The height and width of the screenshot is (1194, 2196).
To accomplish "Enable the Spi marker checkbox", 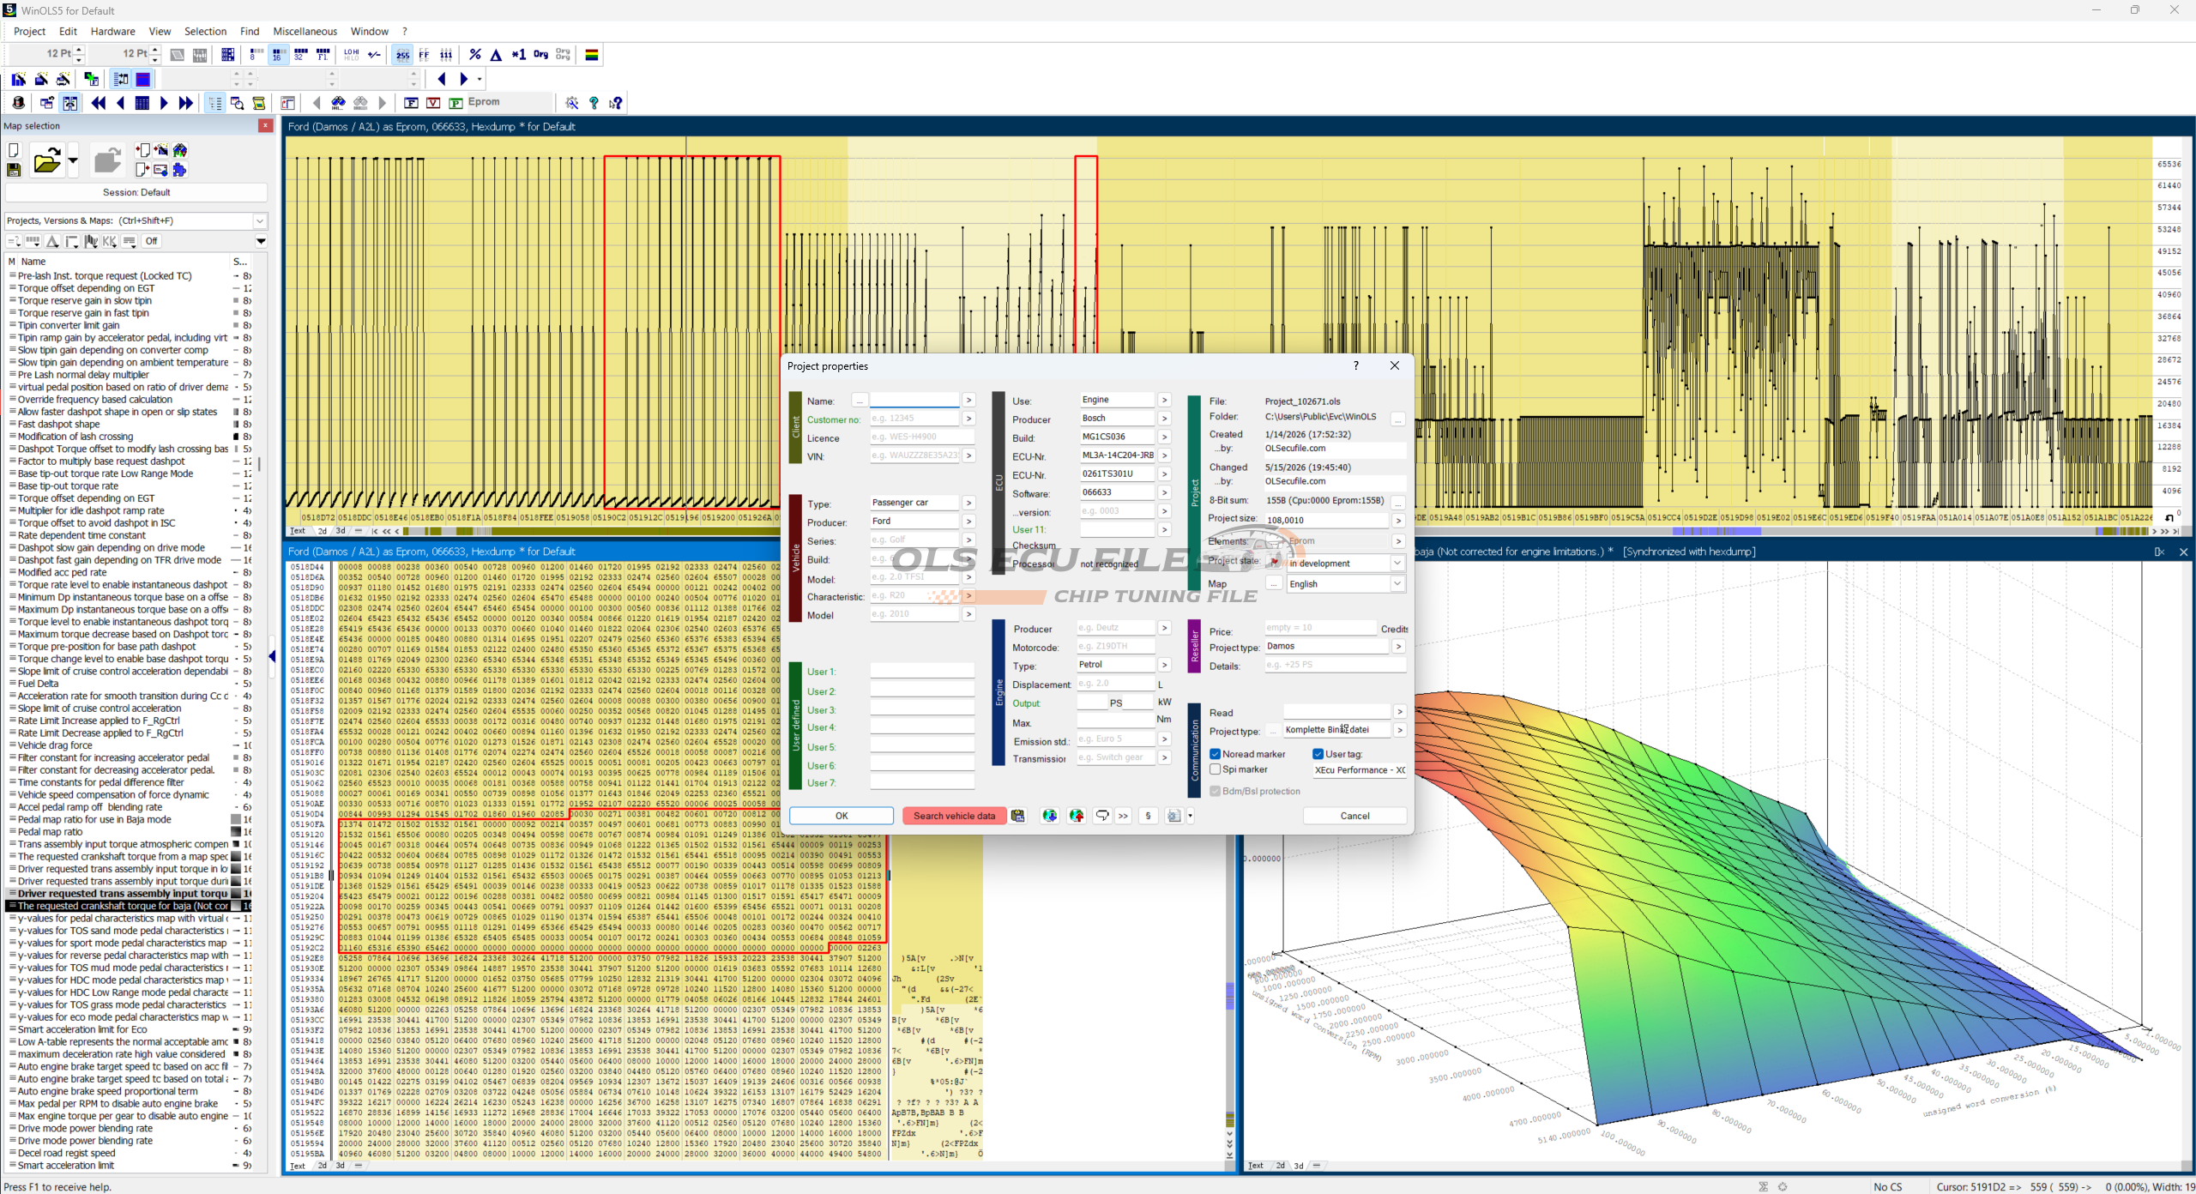I will pyautogui.click(x=1216, y=769).
